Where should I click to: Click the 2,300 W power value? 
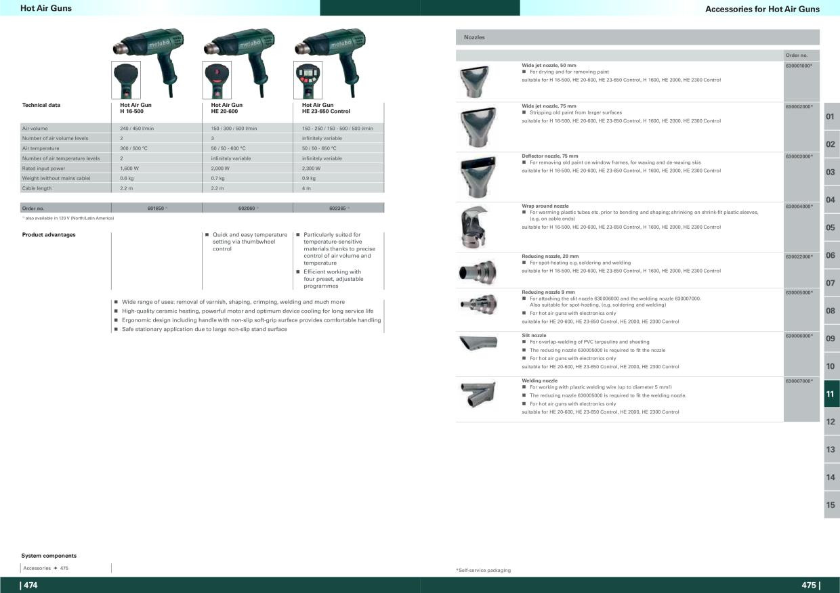pos(311,169)
